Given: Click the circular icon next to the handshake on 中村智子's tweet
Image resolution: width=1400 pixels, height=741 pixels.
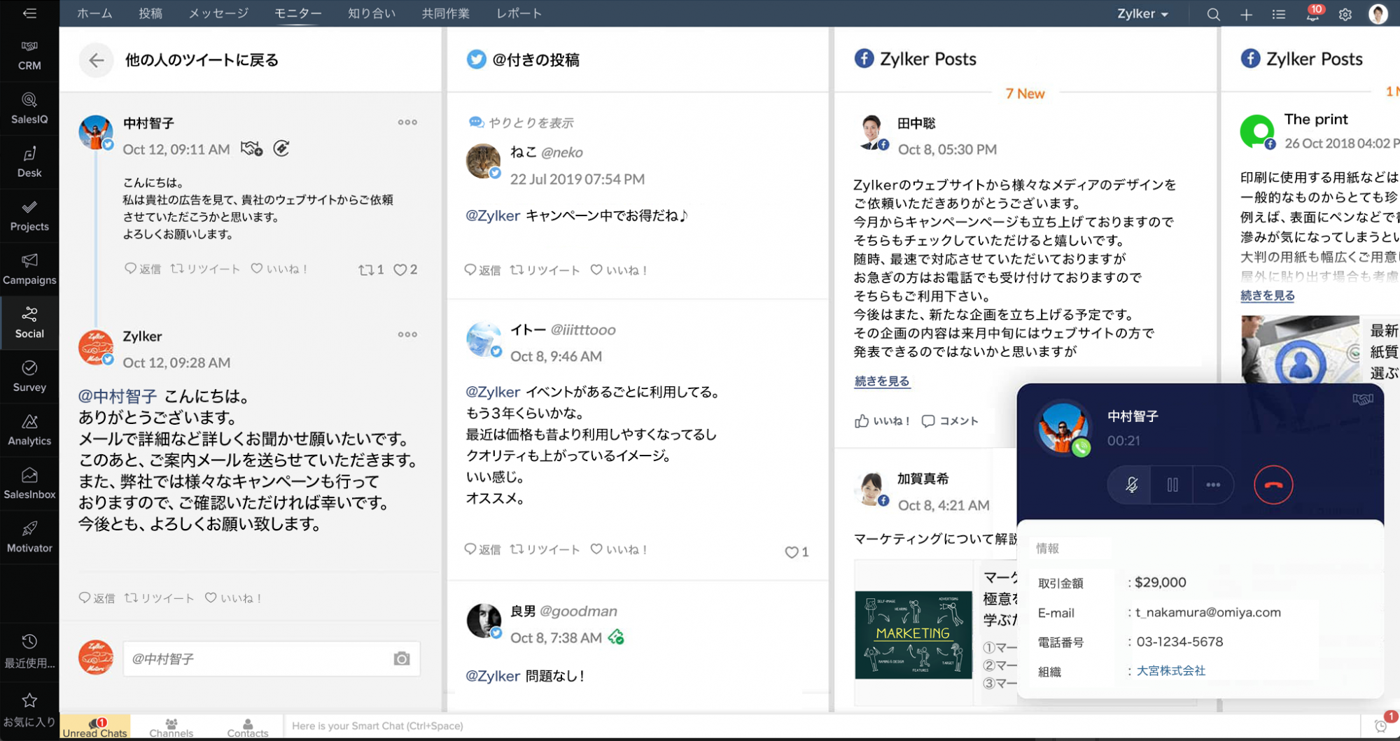Looking at the screenshot, I should click(281, 148).
